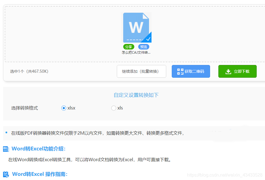Click the 获取二维码 button

(191, 71)
